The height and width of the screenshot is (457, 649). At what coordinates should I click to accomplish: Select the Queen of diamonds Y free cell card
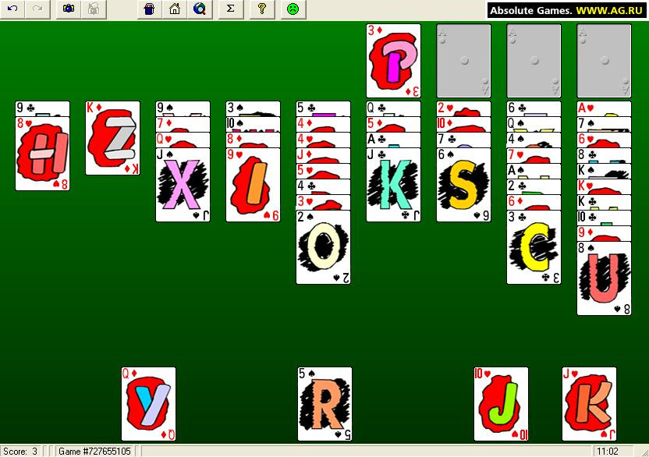pos(148,404)
